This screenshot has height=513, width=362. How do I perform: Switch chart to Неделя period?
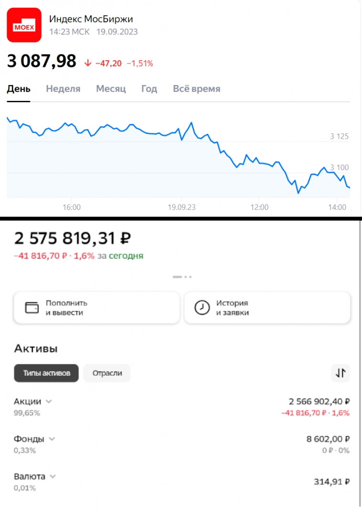pos(63,89)
